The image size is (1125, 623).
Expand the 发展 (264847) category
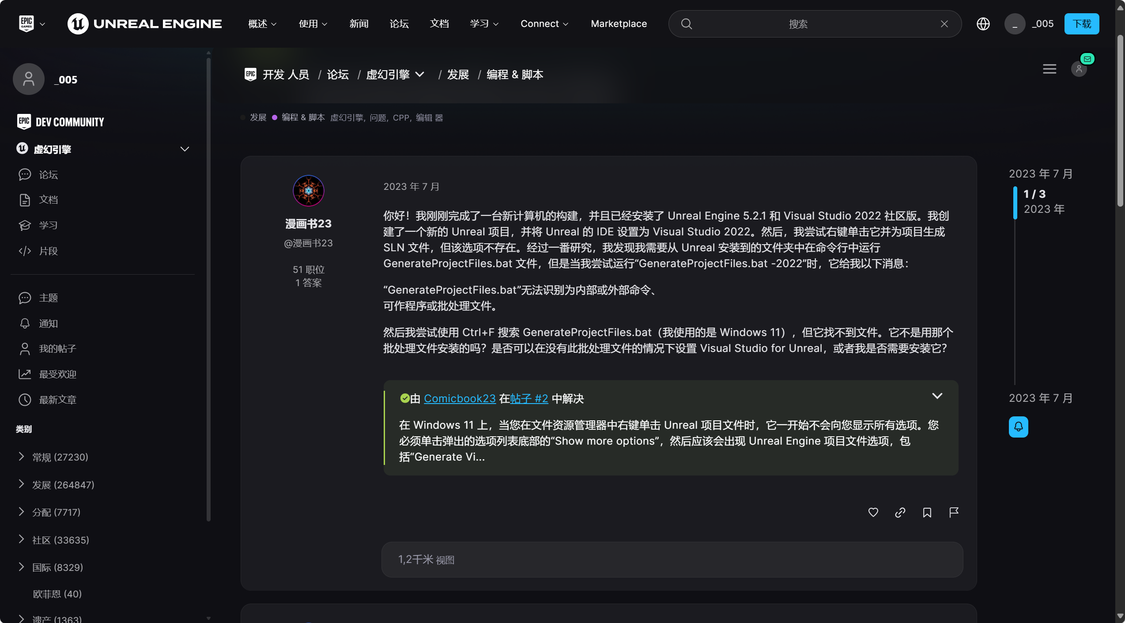21,484
